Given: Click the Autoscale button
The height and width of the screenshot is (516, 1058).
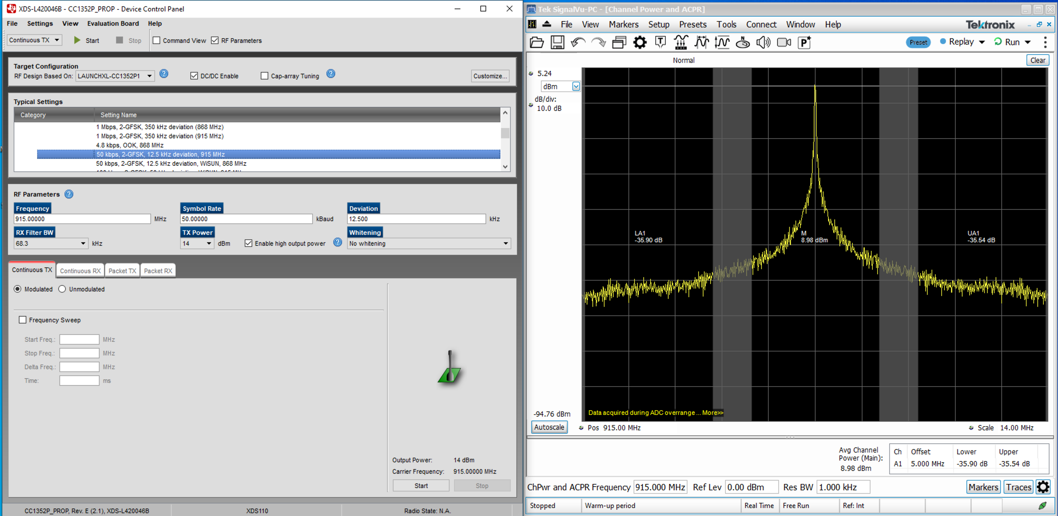Looking at the screenshot, I should pyautogui.click(x=549, y=427).
